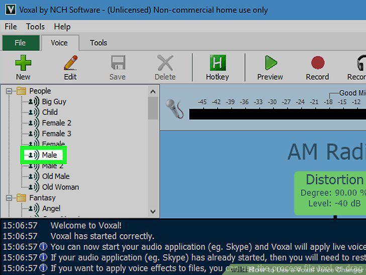The width and height of the screenshot is (366, 275).
Task: Click the microphone icon beside level meter
Action: (174, 109)
